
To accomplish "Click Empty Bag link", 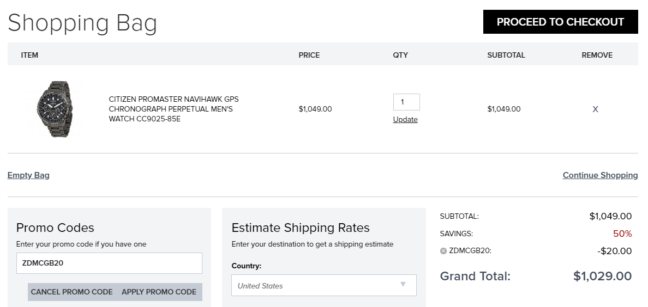I will coord(28,175).
